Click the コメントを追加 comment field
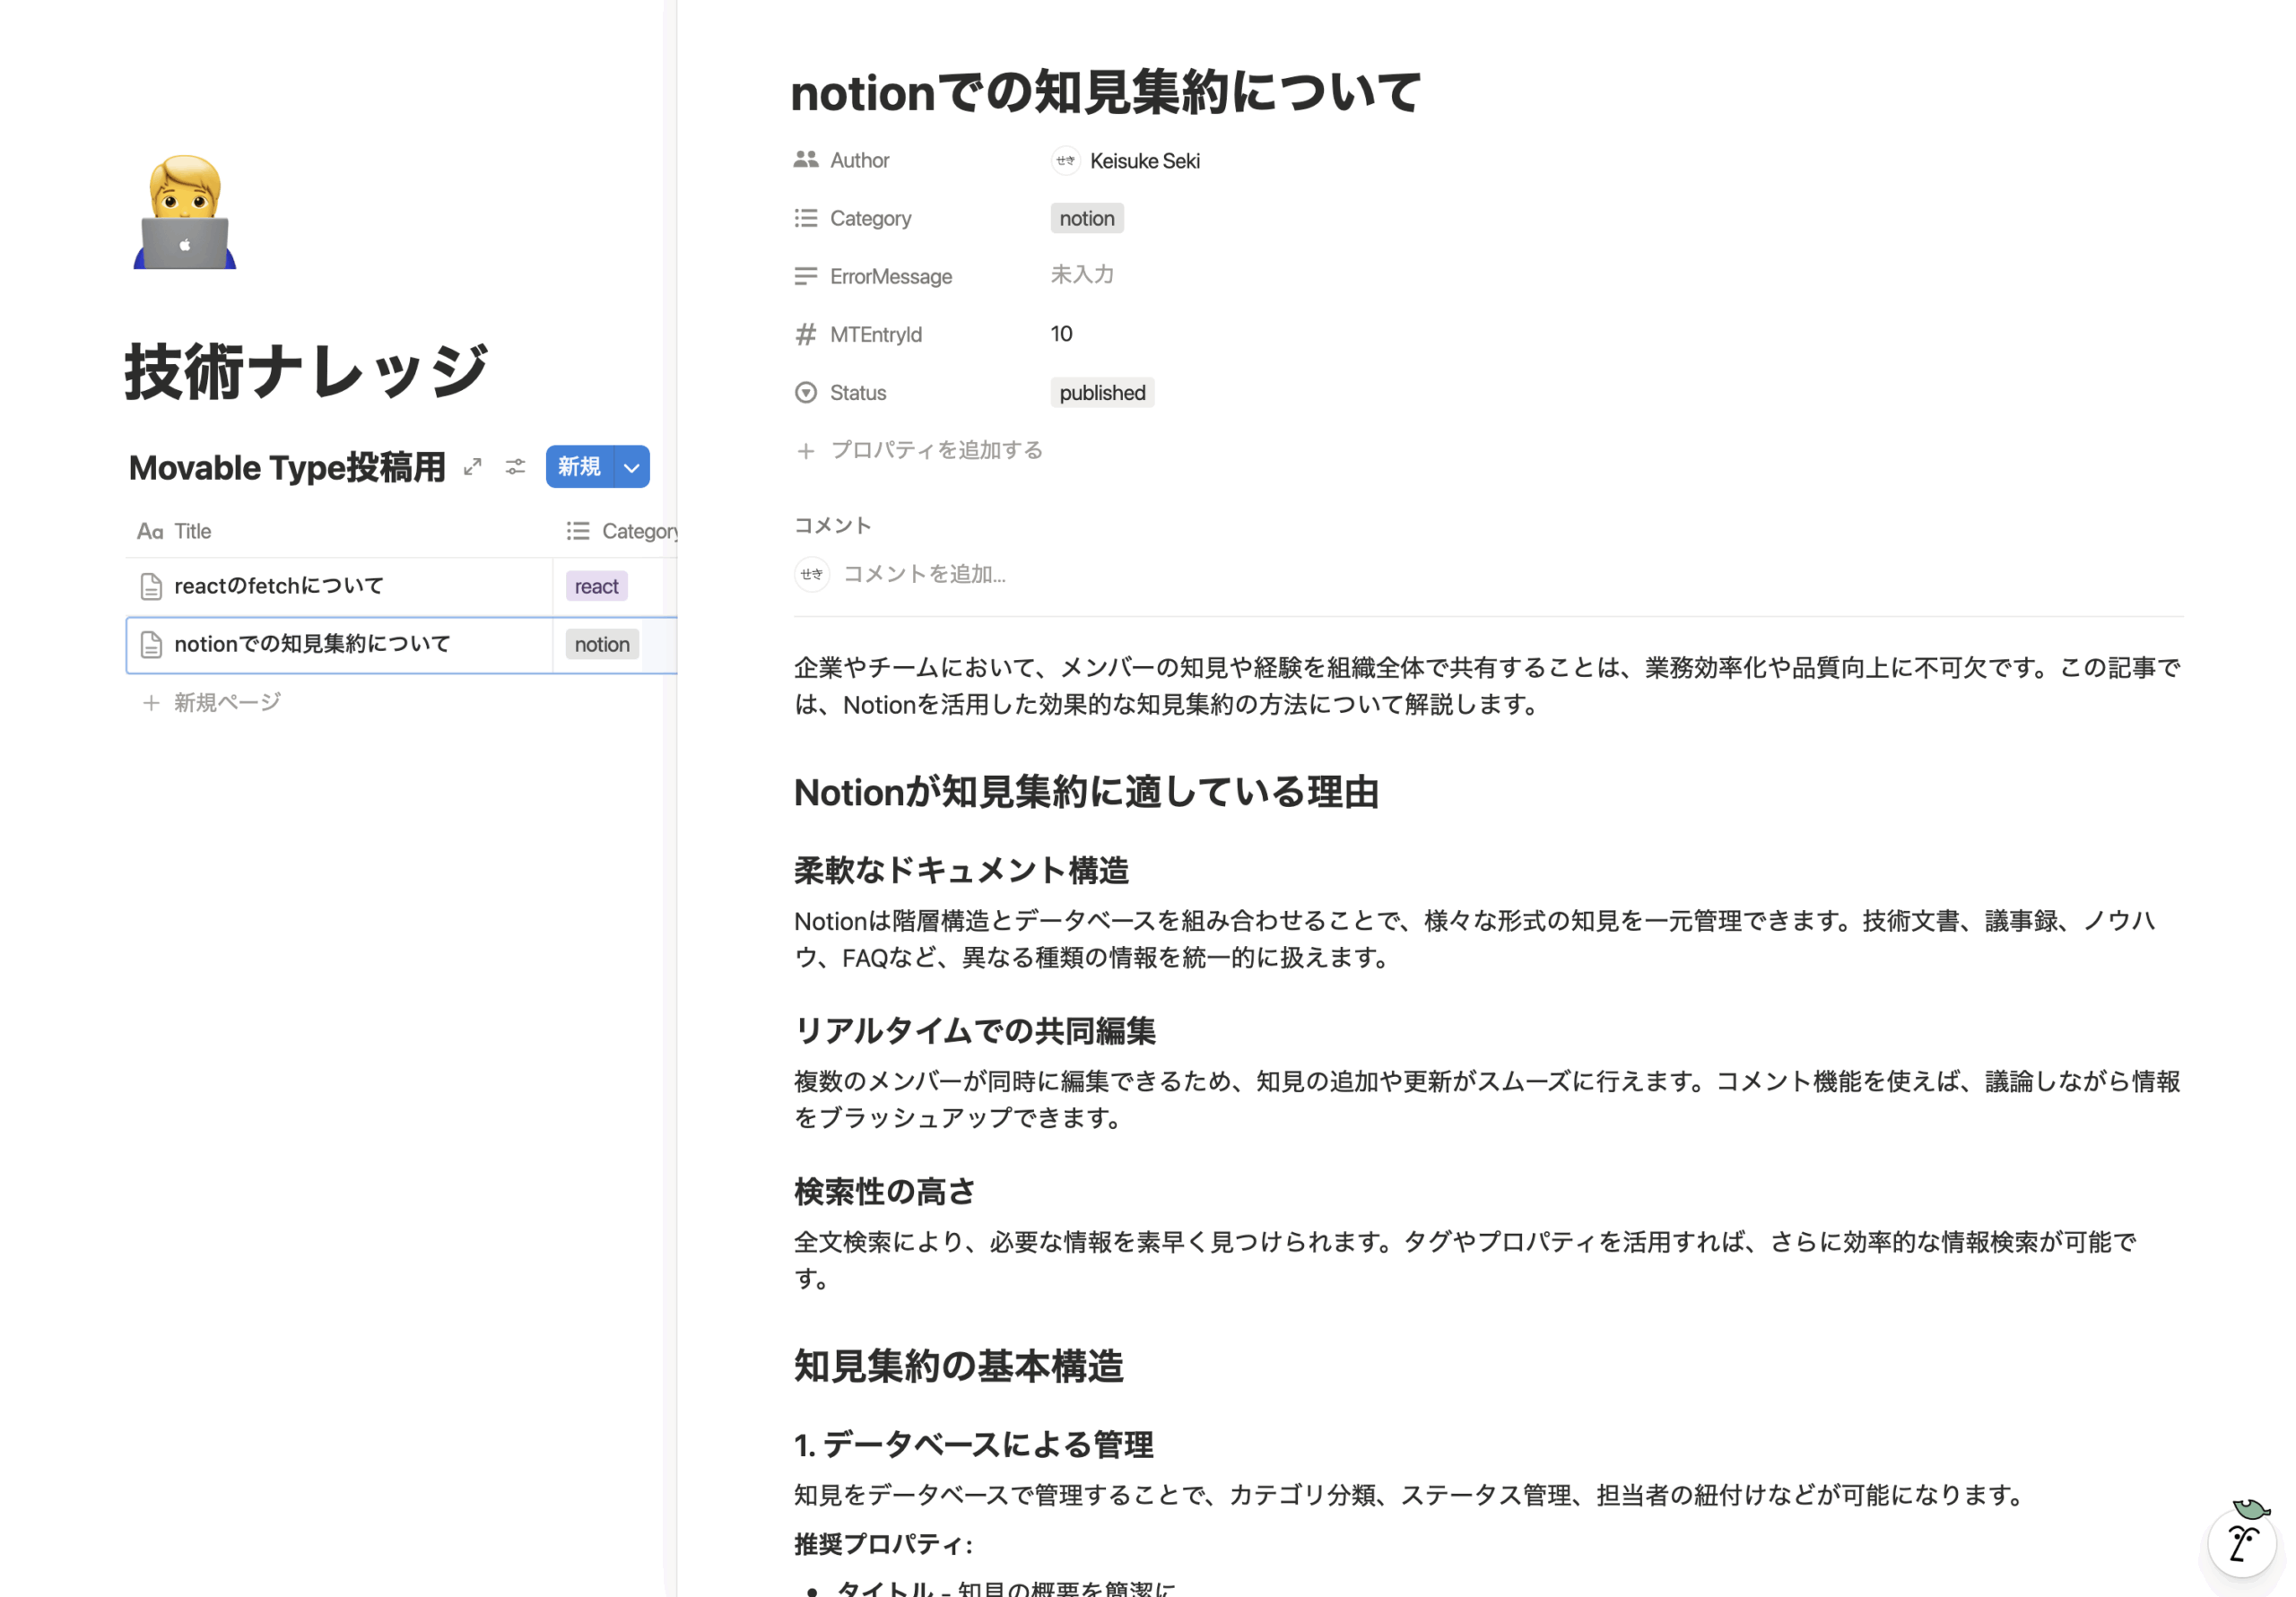2296x1597 pixels. click(x=924, y=574)
